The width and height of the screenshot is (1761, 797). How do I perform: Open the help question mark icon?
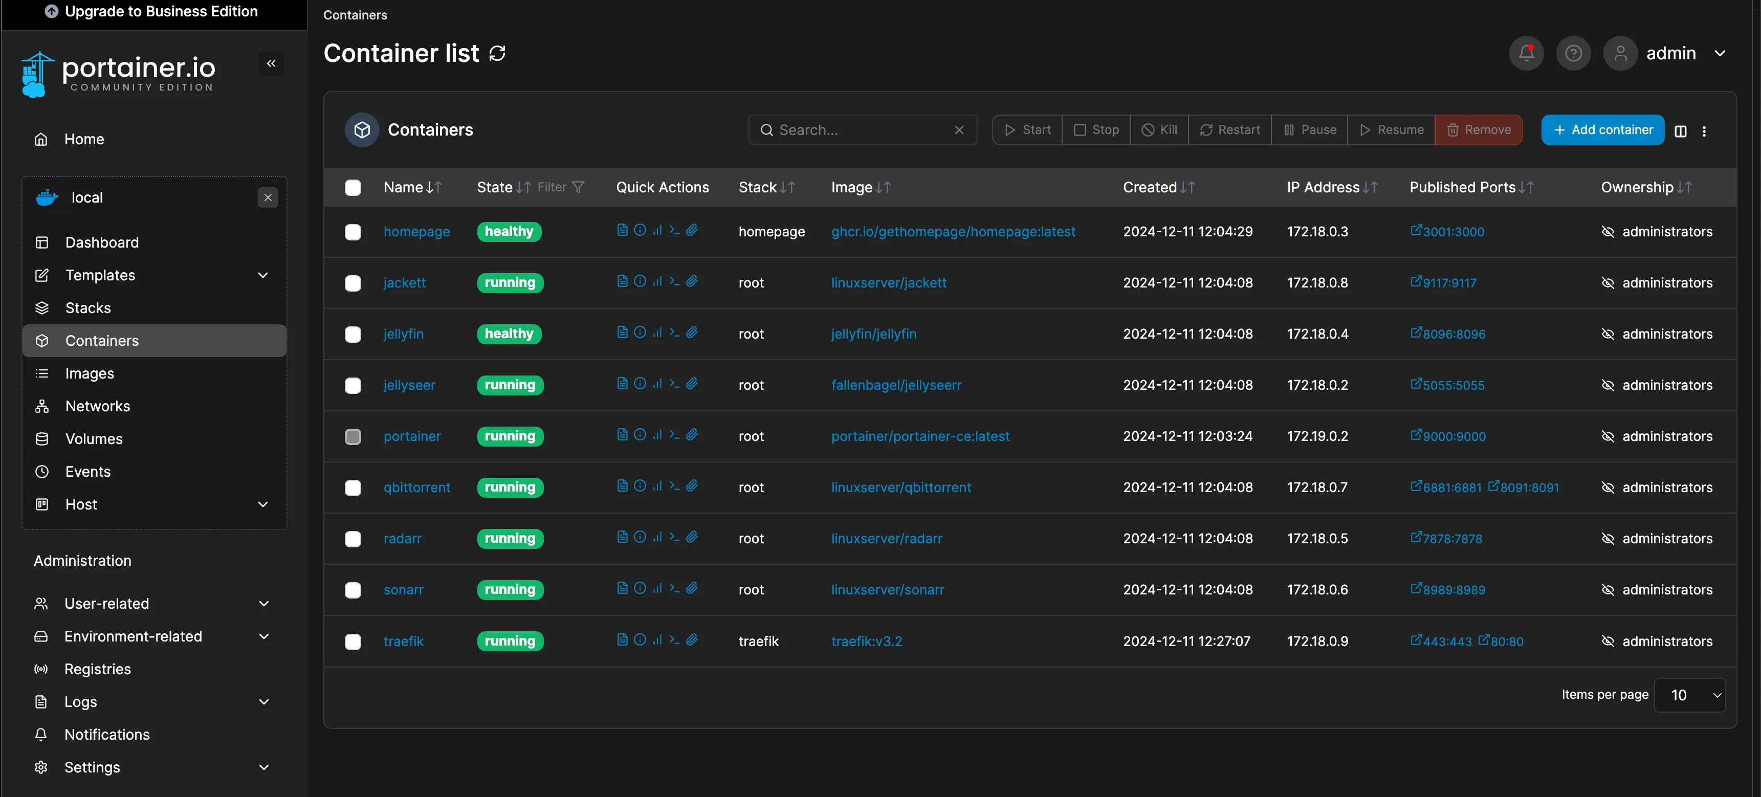tap(1574, 53)
